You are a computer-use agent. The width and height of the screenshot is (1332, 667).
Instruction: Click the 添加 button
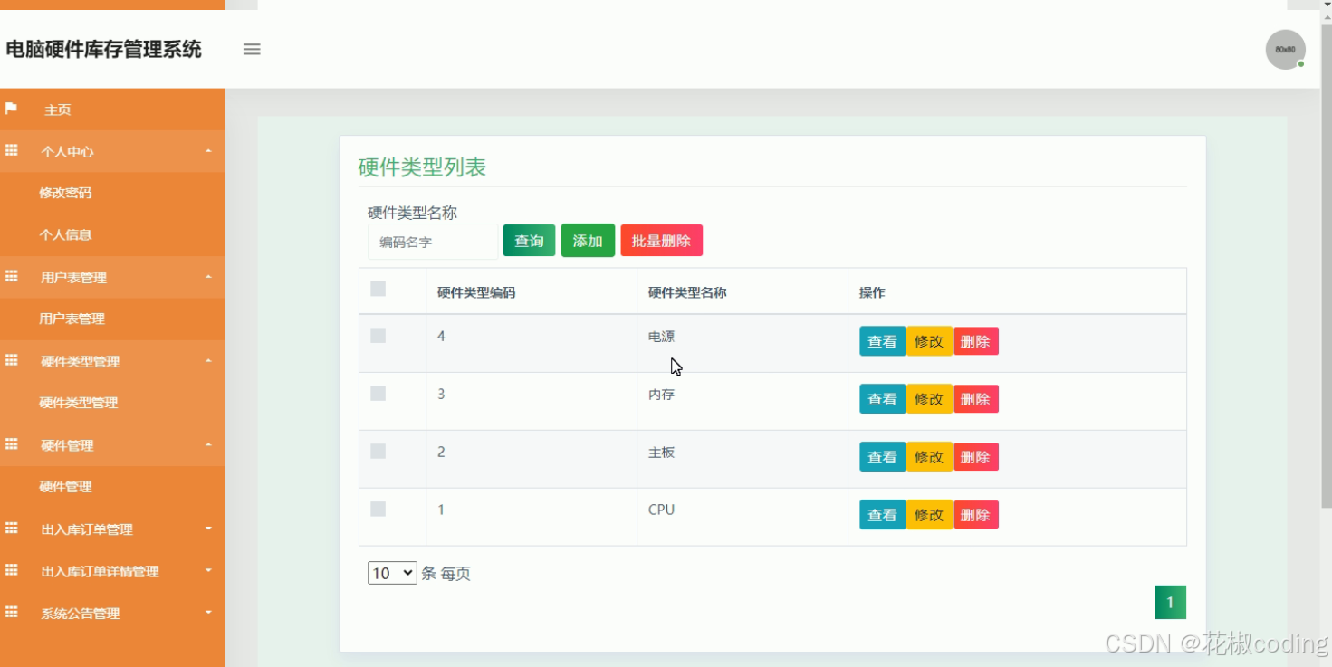coord(588,241)
